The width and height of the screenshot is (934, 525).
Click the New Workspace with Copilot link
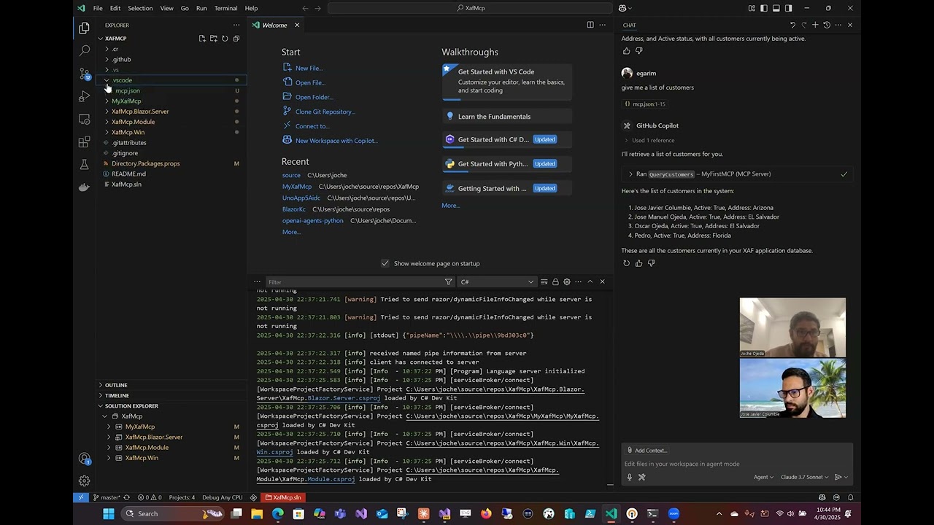click(336, 141)
